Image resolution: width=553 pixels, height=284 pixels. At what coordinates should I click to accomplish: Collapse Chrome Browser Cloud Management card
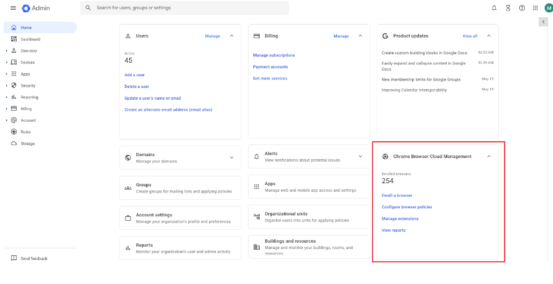click(489, 157)
